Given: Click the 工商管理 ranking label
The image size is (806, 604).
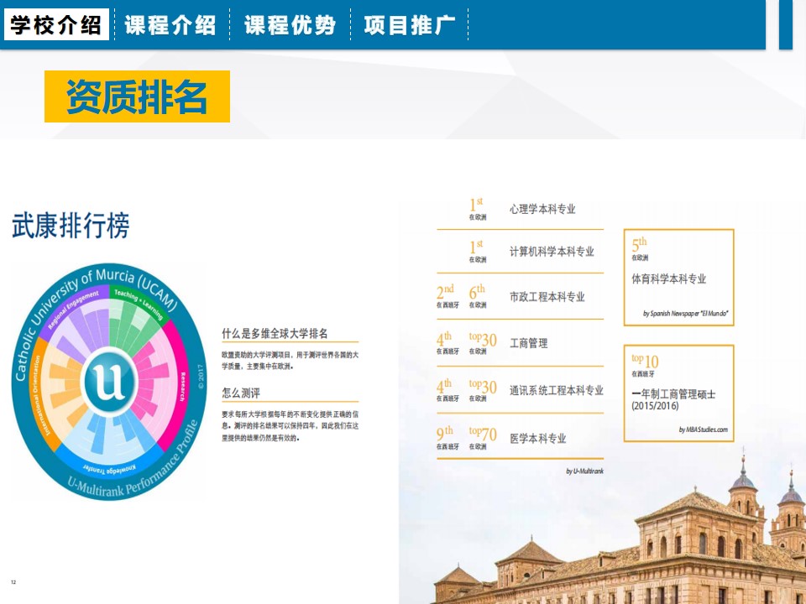Looking at the screenshot, I should coord(528,343).
